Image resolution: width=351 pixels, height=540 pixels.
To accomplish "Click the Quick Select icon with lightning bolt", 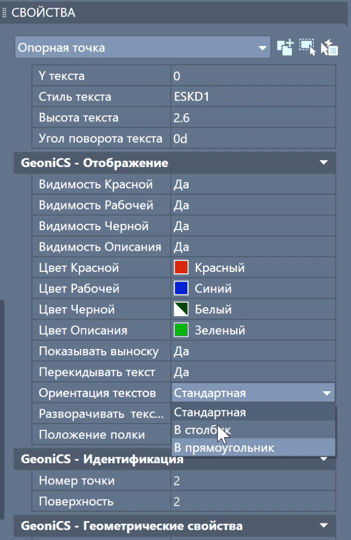I will [x=329, y=47].
